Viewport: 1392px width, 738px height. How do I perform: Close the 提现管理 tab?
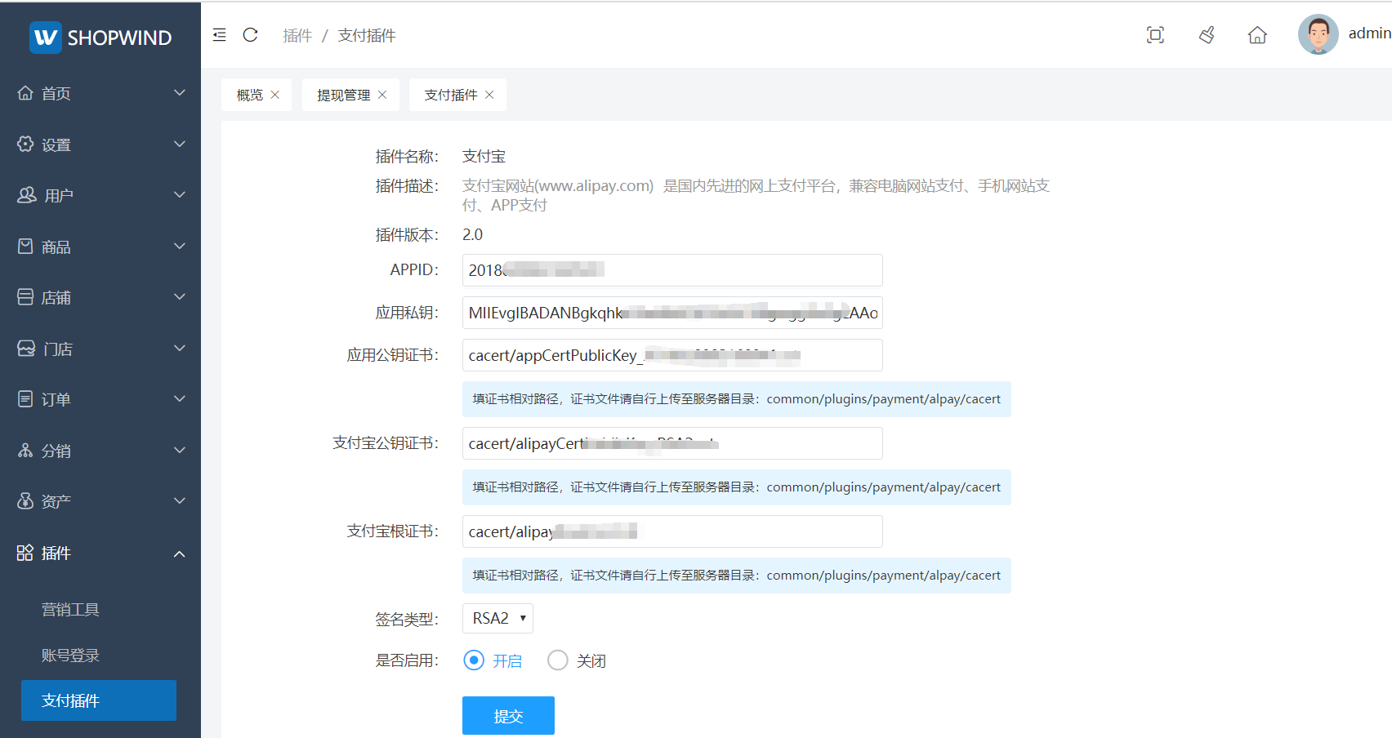(x=382, y=95)
